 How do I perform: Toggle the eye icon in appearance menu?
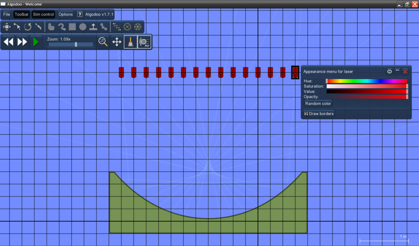[390, 72]
